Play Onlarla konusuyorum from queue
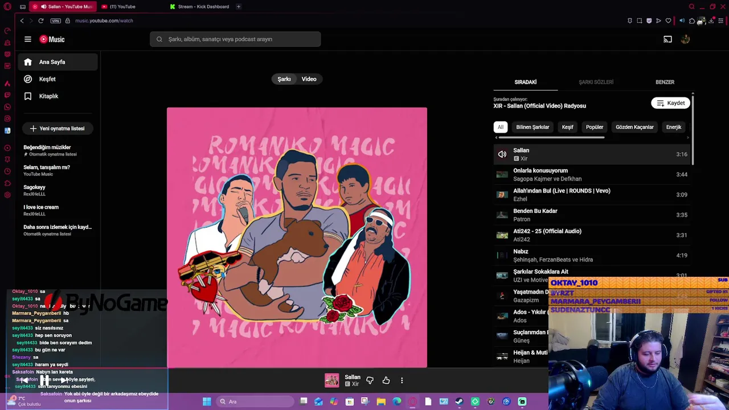The height and width of the screenshot is (410, 729). [x=592, y=174]
